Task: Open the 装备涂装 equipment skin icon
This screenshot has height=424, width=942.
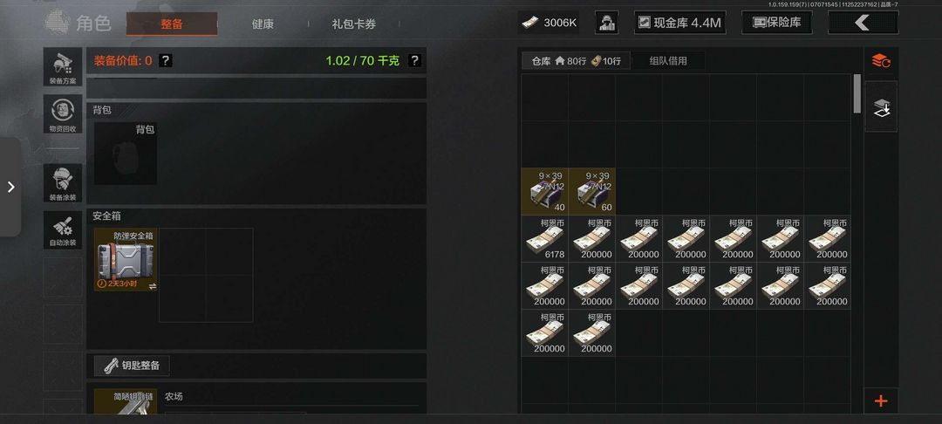Action: coord(63,182)
